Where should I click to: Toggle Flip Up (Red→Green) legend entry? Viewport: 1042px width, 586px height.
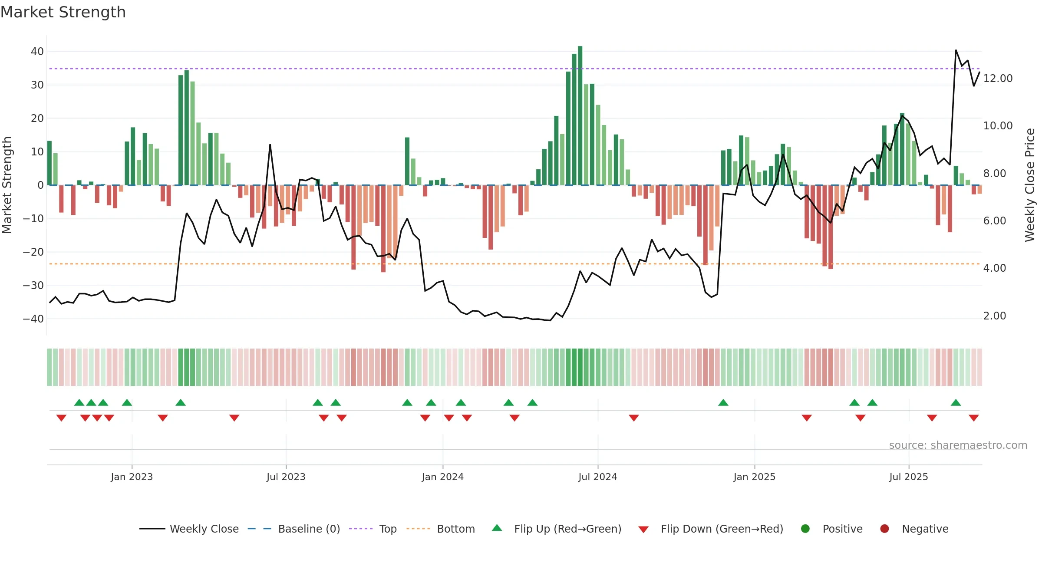(x=557, y=529)
